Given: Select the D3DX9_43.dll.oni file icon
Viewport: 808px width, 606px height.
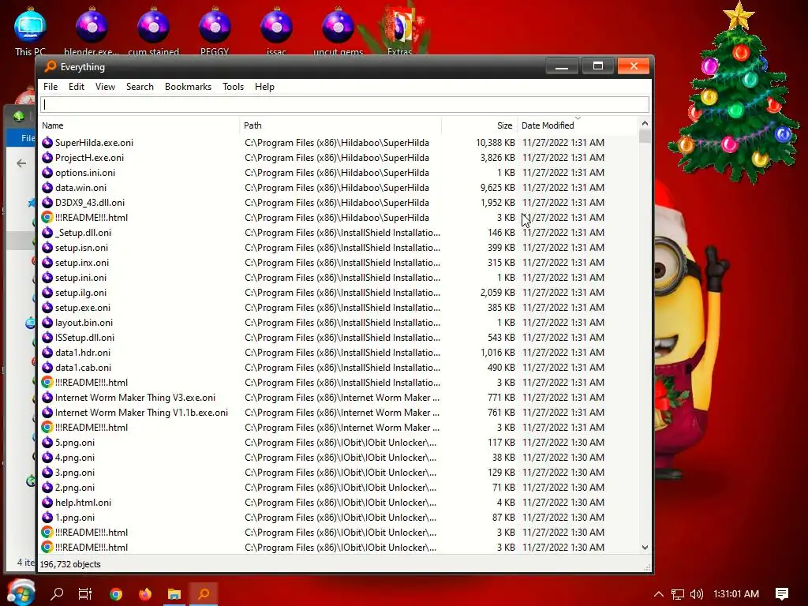Looking at the screenshot, I should tap(47, 203).
